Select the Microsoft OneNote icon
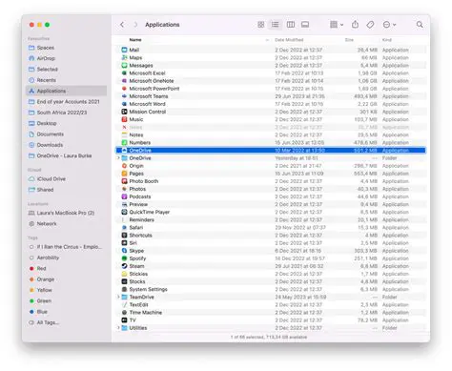Viewport: 452px width, 371px height. [124, 81]
